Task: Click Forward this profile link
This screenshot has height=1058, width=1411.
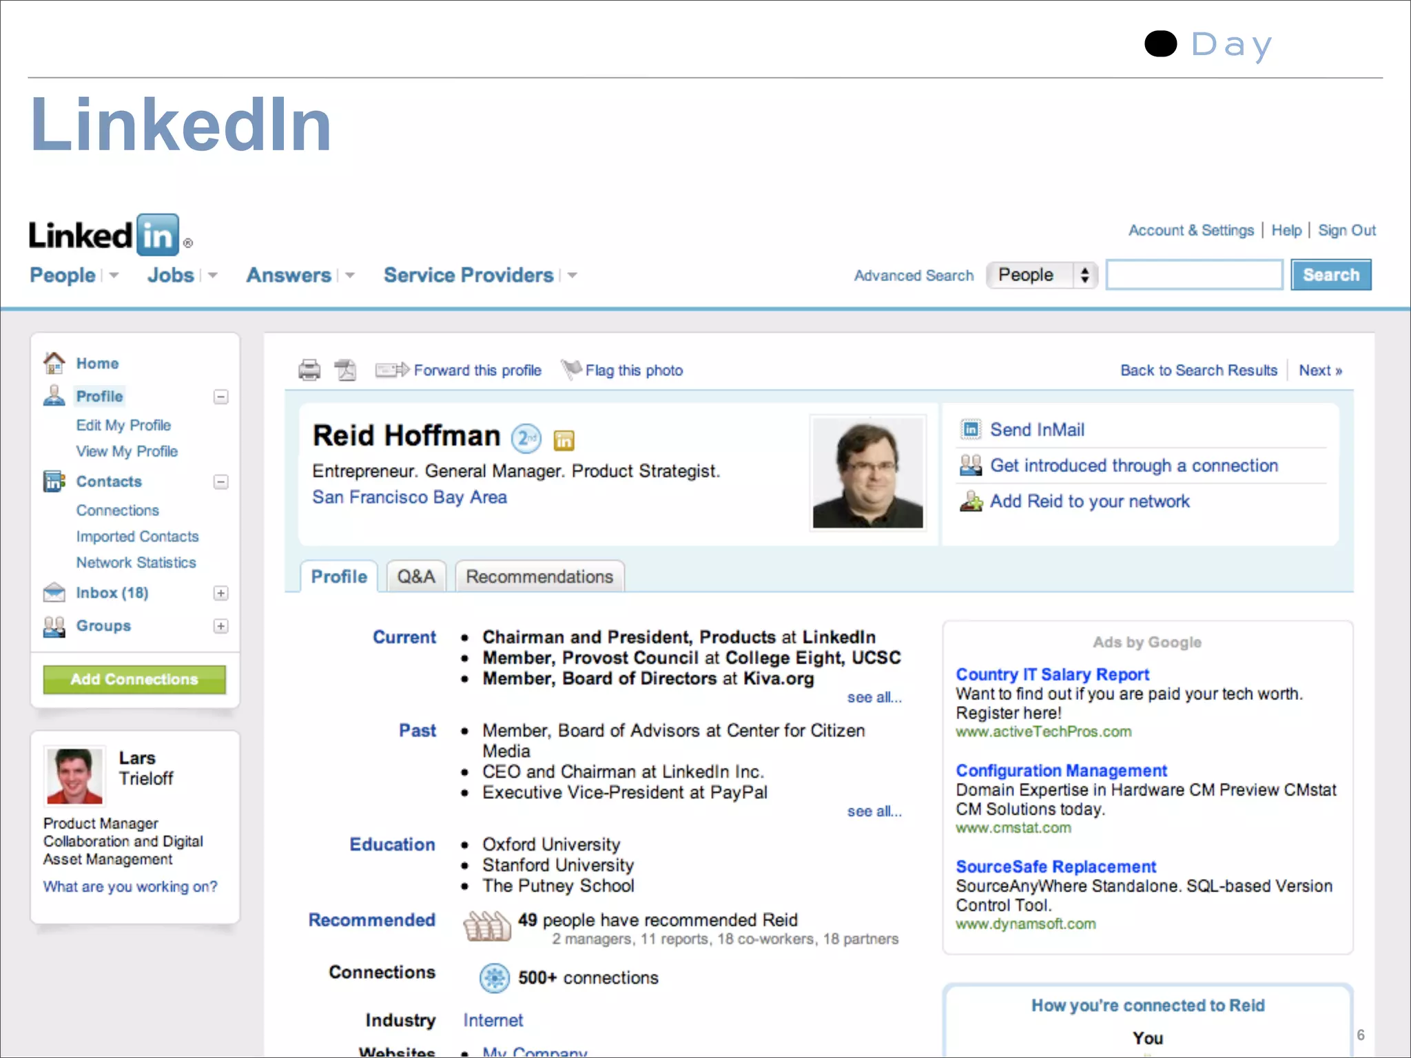Action: click(477, 370)
